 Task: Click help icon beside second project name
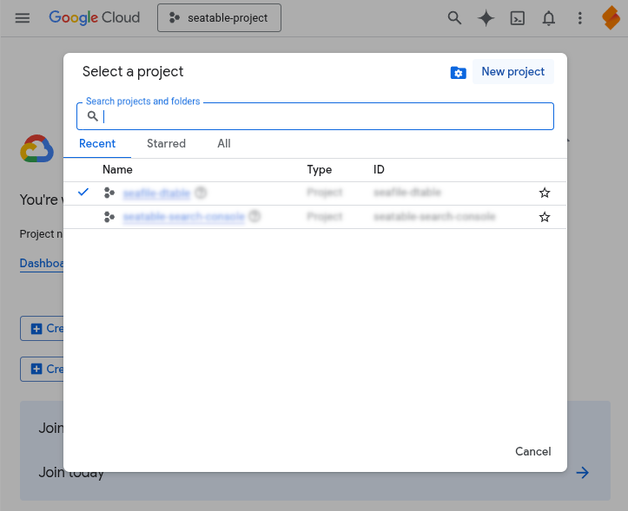pyautogui.click(x=255, y=217)
